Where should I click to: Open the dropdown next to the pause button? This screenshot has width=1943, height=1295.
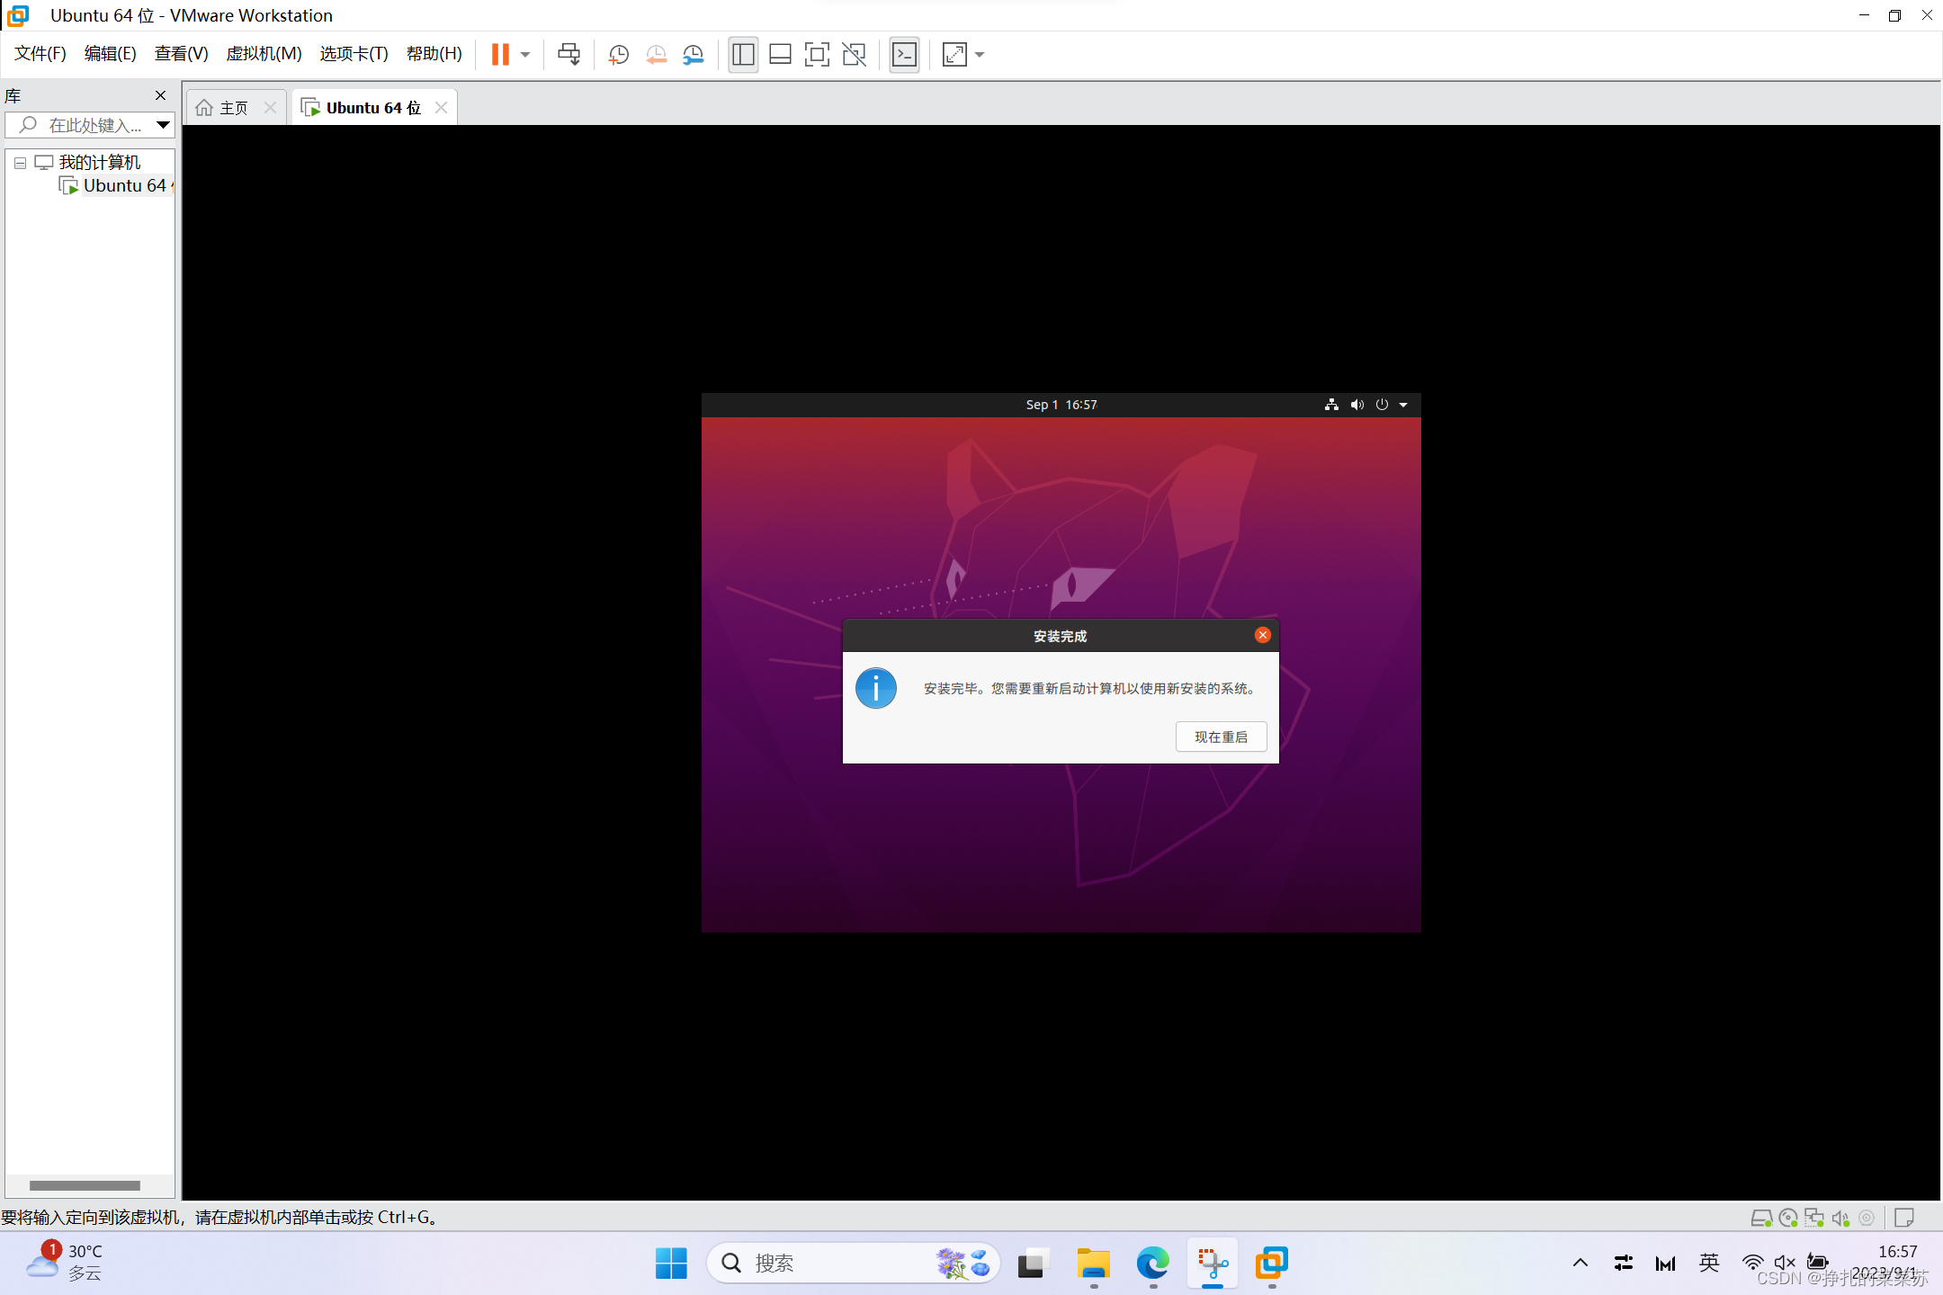525,54
